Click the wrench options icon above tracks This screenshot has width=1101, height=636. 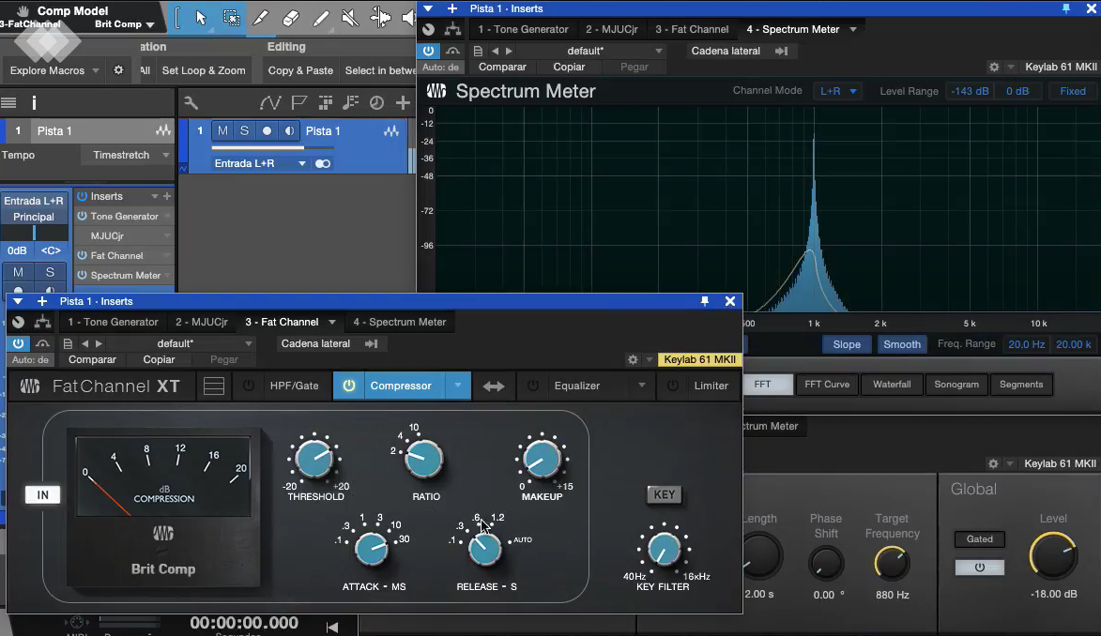point(191,103)
